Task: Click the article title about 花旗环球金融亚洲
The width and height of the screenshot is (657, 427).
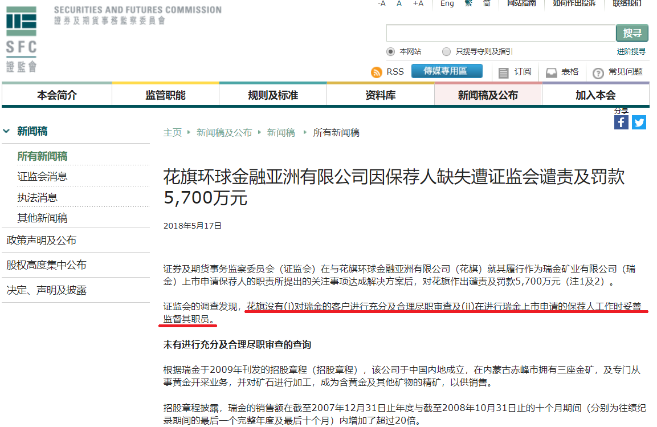Action: tap(394, 187)
